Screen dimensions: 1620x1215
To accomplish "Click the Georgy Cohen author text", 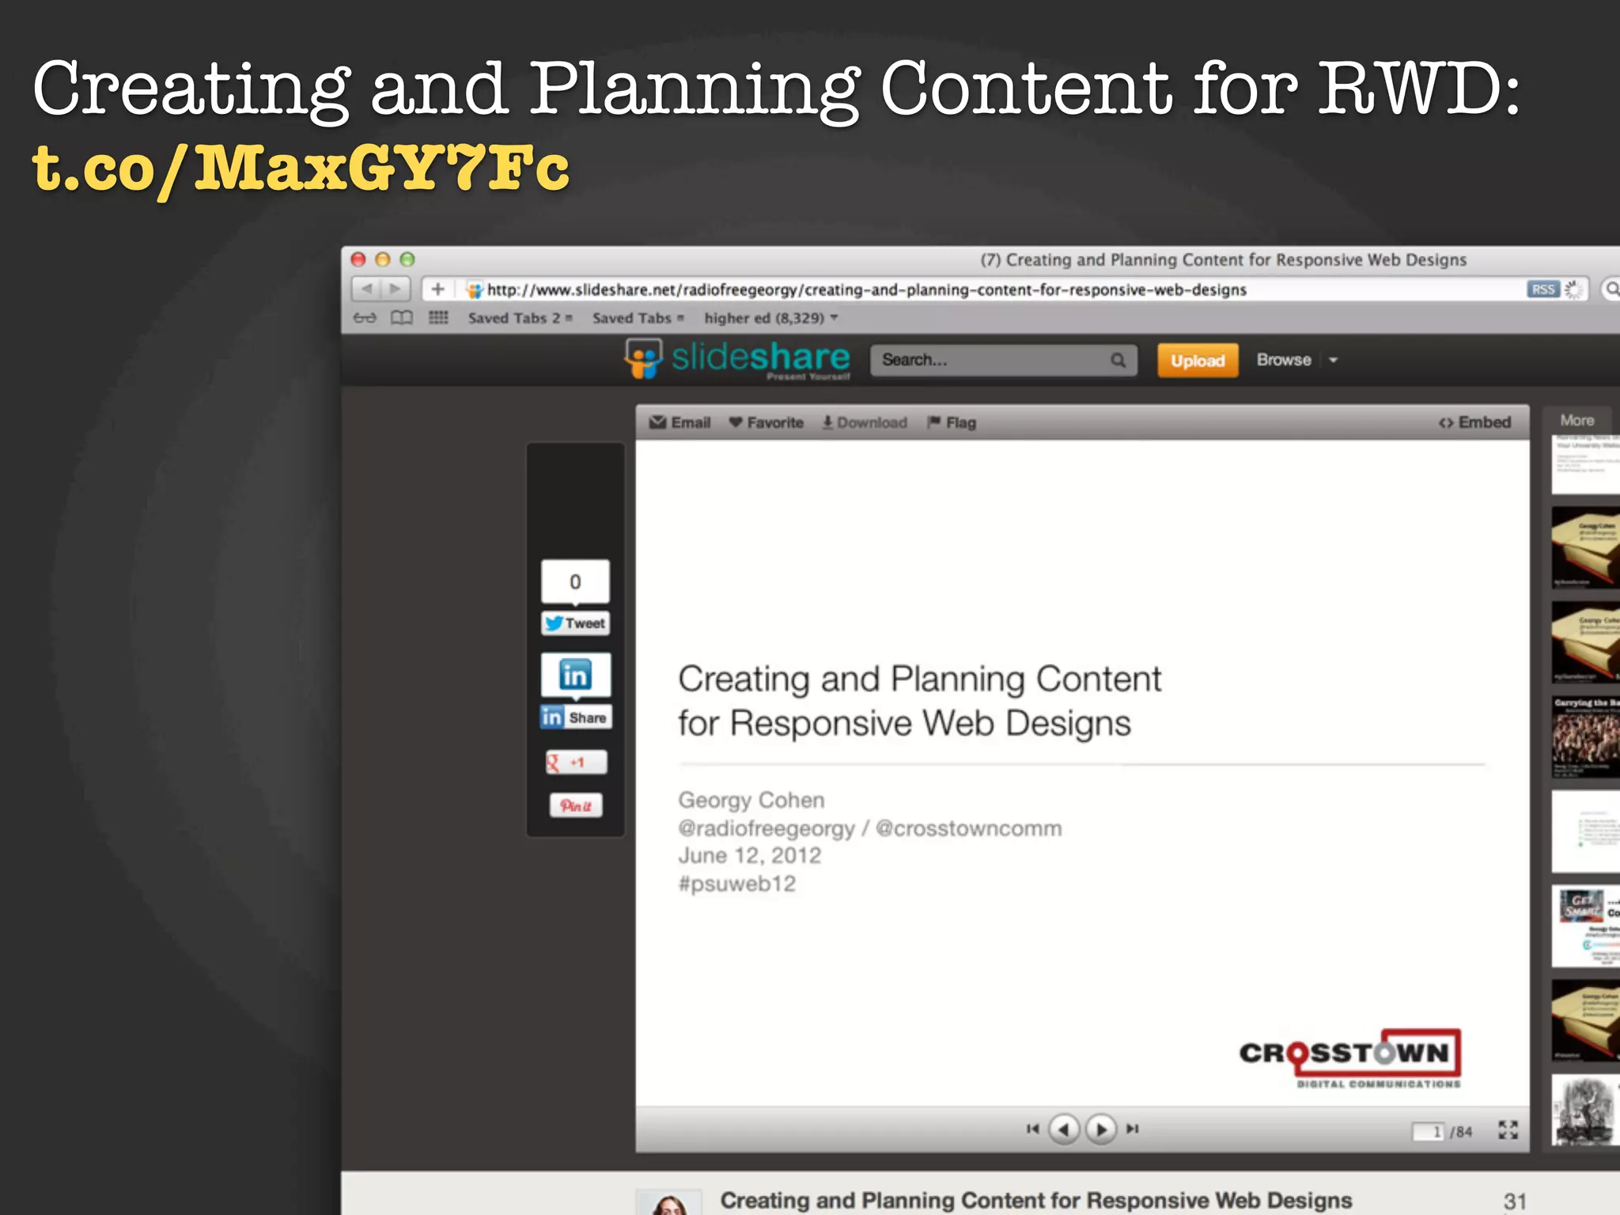I will 751,801.
